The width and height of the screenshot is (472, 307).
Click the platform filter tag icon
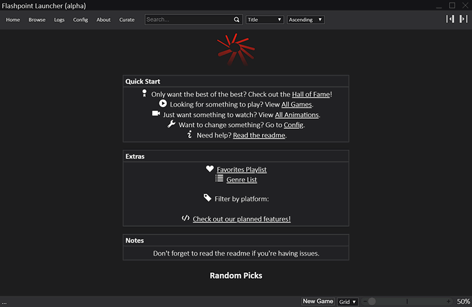(208, 198)
